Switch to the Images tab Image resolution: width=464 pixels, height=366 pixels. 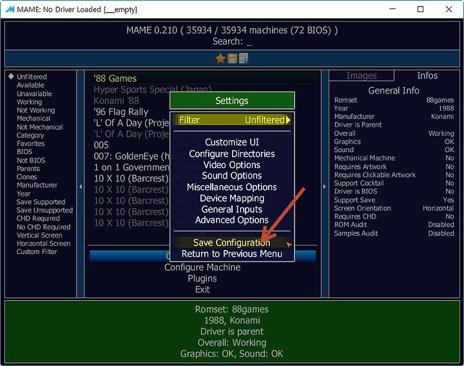pos(362,76)
